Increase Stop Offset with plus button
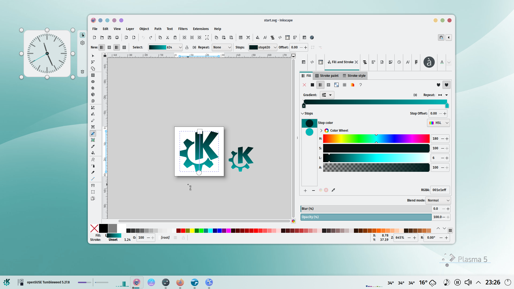Image resolution: width=514 pixels, height=289 pixels. (445, 113)
